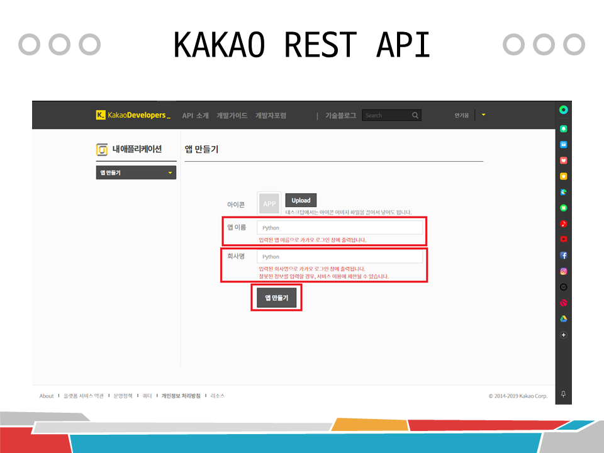Open the 개발자포럼 menu
Image resolution: width=604 pixels, height=453 pixels.
pos(271,116)
